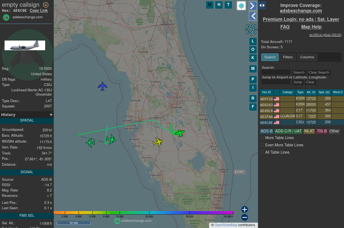
Task: Click the Search button beside the search field
Action: click(x=299, y=73)
